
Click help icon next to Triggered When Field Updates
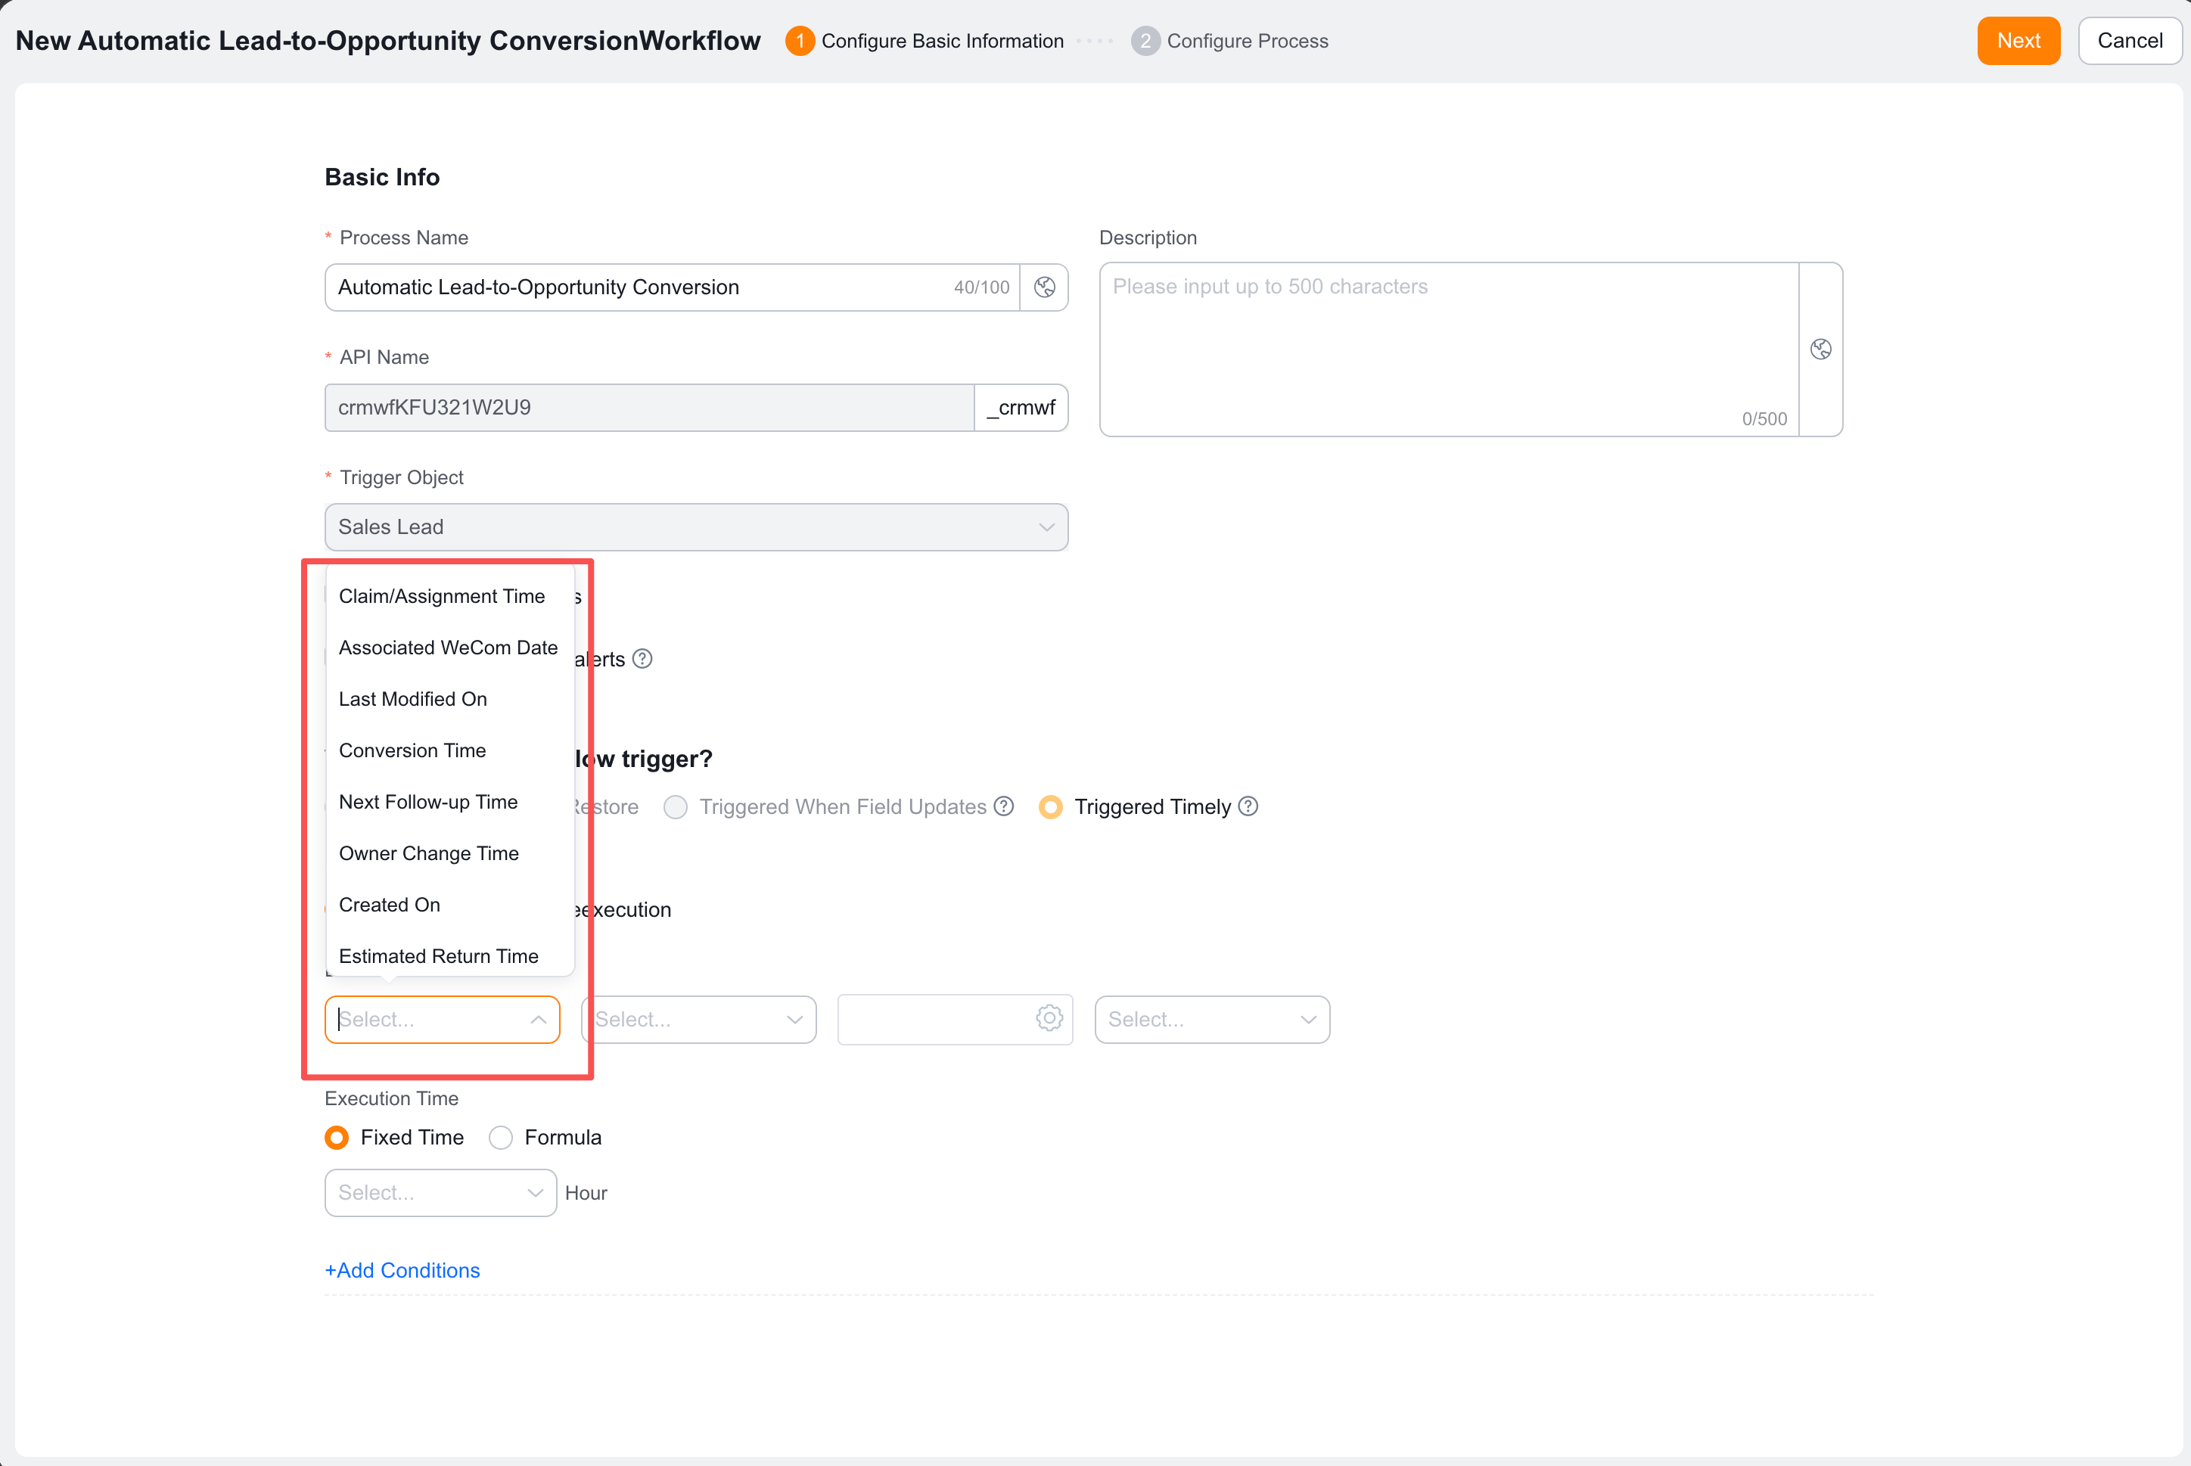1003,806
